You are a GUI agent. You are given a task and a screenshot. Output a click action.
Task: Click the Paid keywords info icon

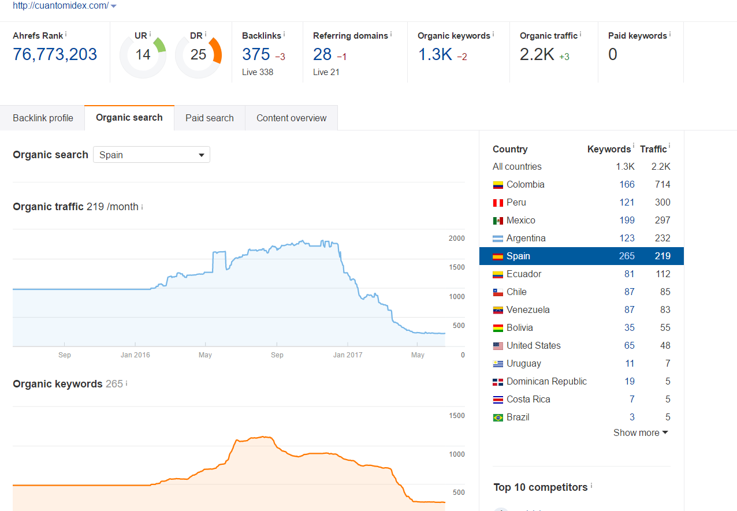[x=670, y=34]
